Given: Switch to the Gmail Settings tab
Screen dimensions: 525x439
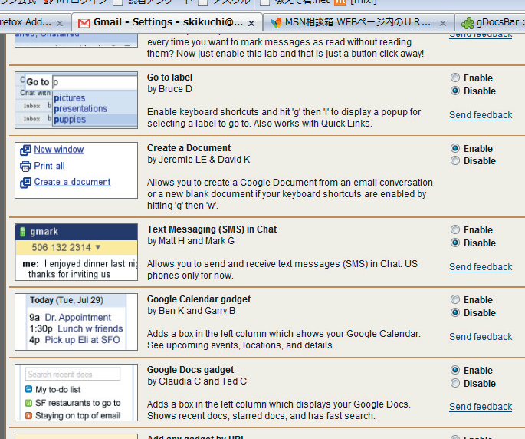Looking at the screenshot, I should point(167,22).
